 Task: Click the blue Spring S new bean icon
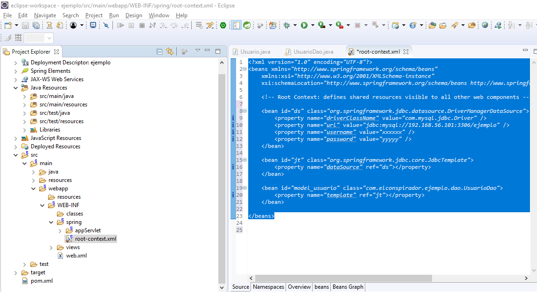point(413,25)
